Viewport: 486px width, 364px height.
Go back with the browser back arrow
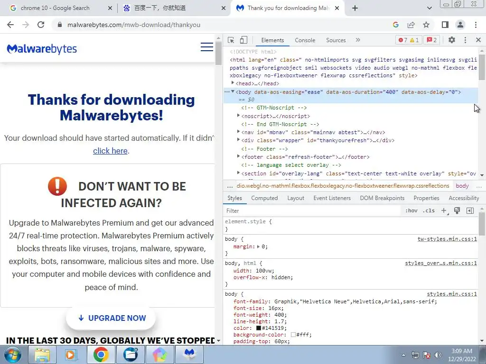click(10, 25)
